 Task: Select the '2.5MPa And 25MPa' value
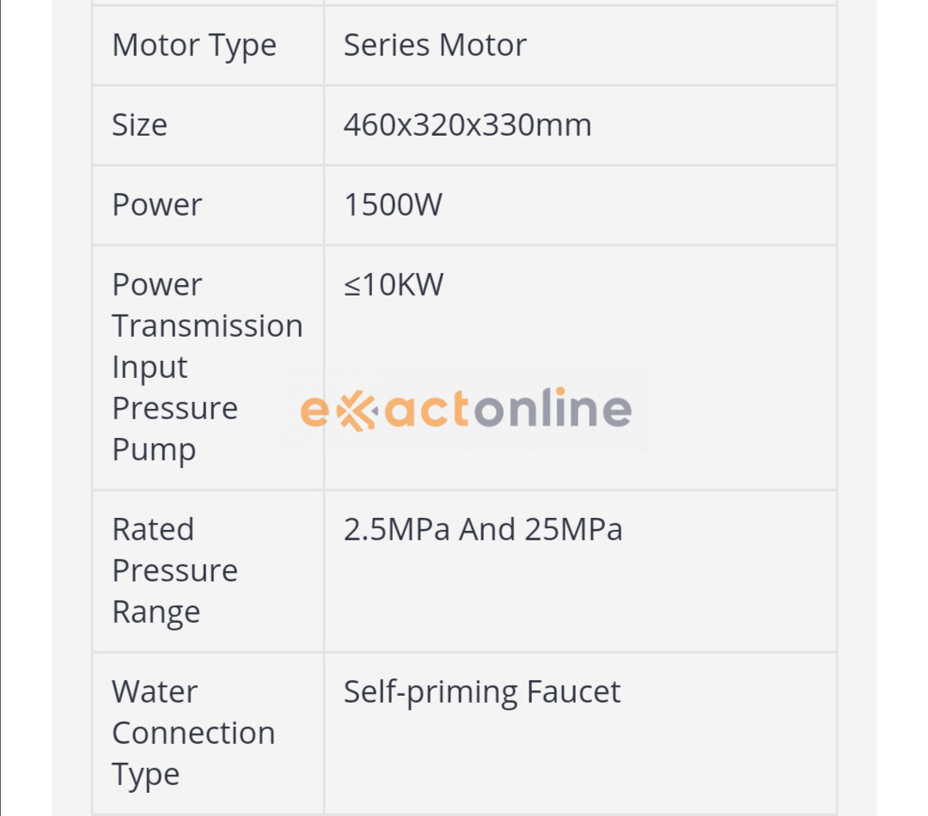coord(483,530)
